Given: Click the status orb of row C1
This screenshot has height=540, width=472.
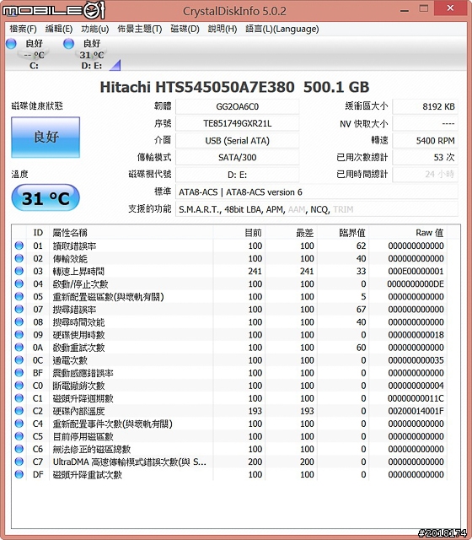Looking at the screenshot, I should click(x=19, y=398).
